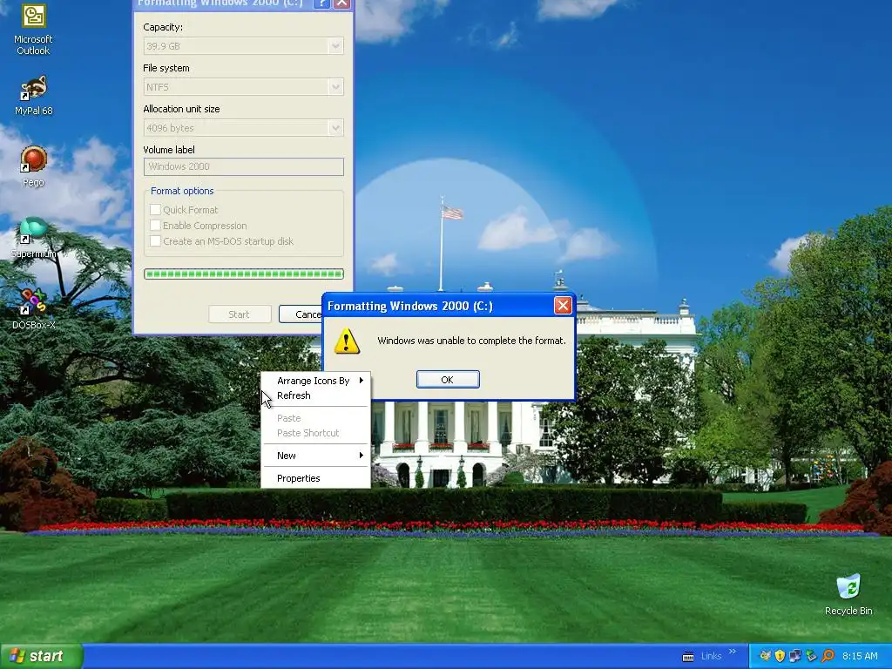Open the File system dropdown showing NTFS

point(244,87)
